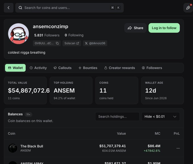This screenshot has width=193, height=164.
Task: Open the Creator rewards tab
Action: tap(119, 68)
